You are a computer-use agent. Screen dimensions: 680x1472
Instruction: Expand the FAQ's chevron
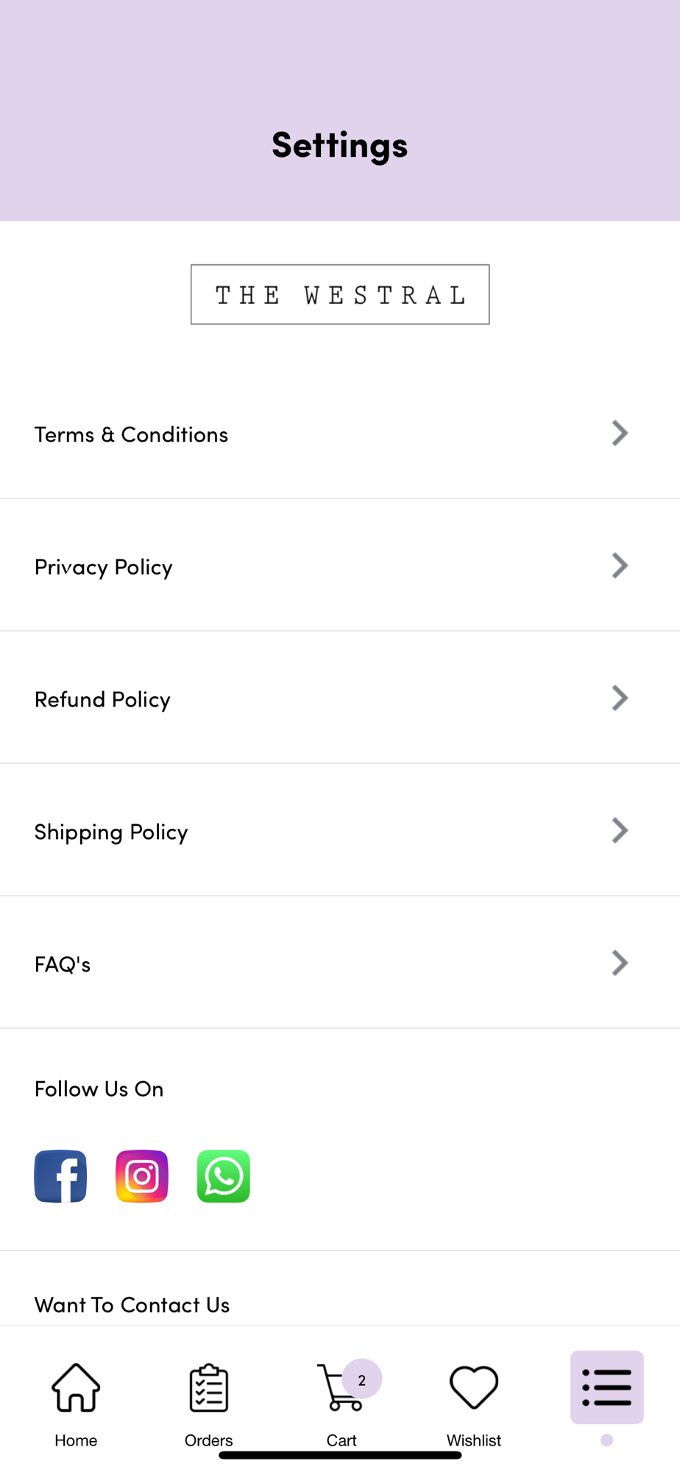tap(620, 963)
